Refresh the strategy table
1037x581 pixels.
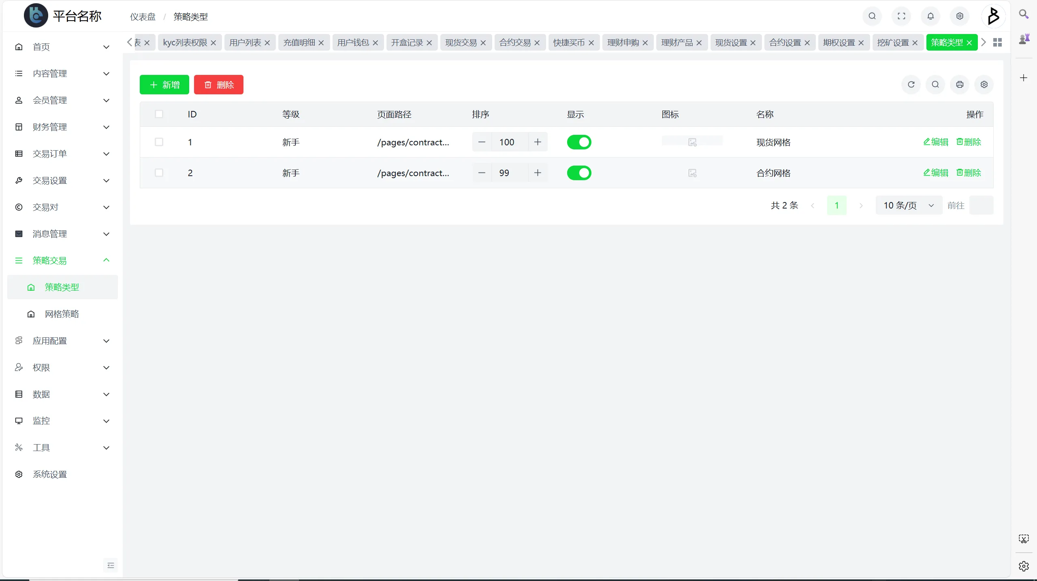(x=911, y=85)
